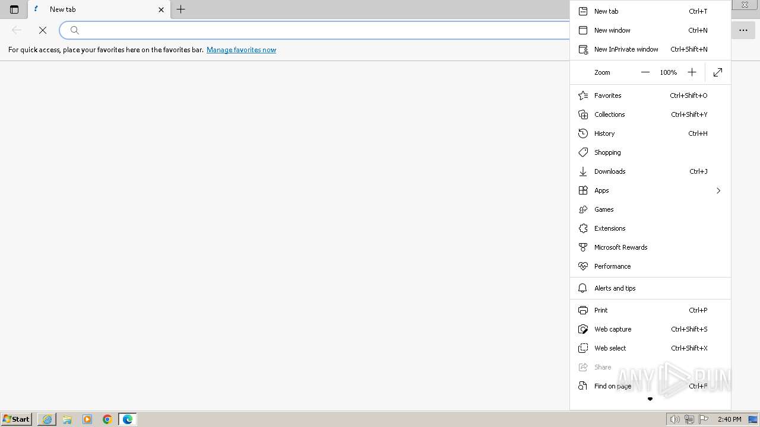Click the Settings and more ellipsis button
This screenshot has width=760, height=427.
[x=743, y=30]
